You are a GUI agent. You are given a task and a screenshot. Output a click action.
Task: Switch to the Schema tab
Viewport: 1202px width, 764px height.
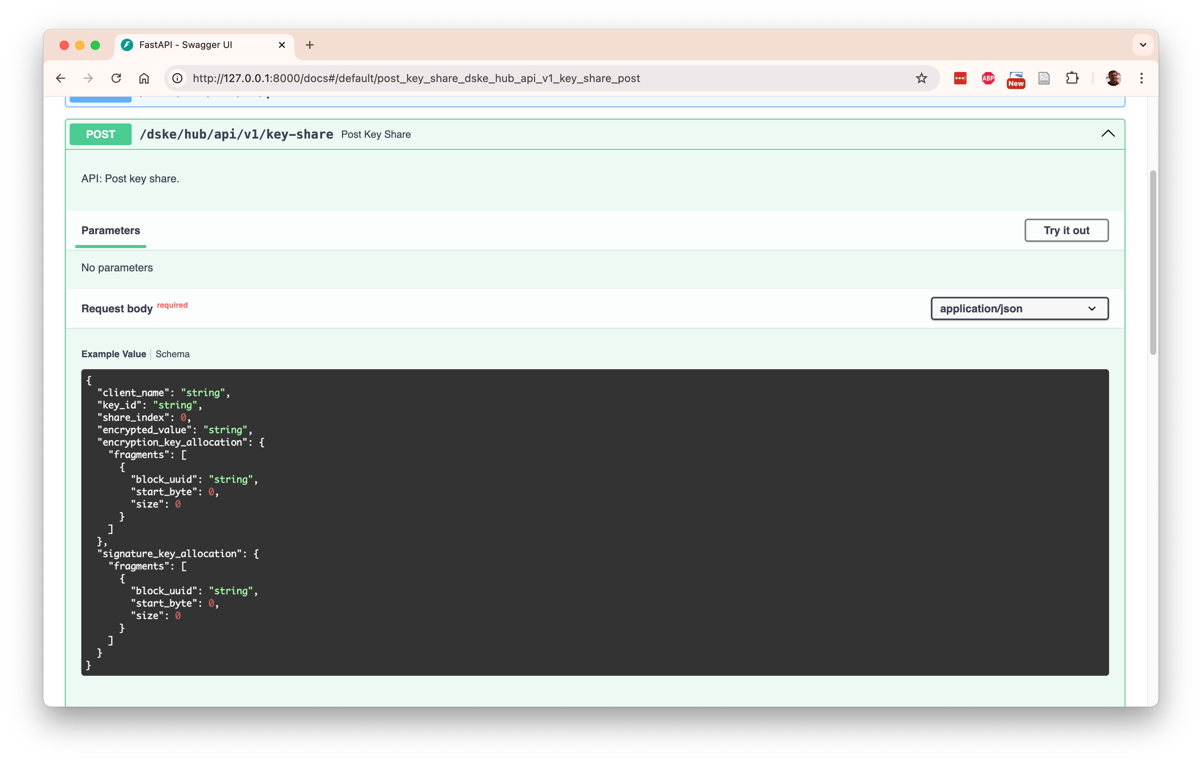172,354
